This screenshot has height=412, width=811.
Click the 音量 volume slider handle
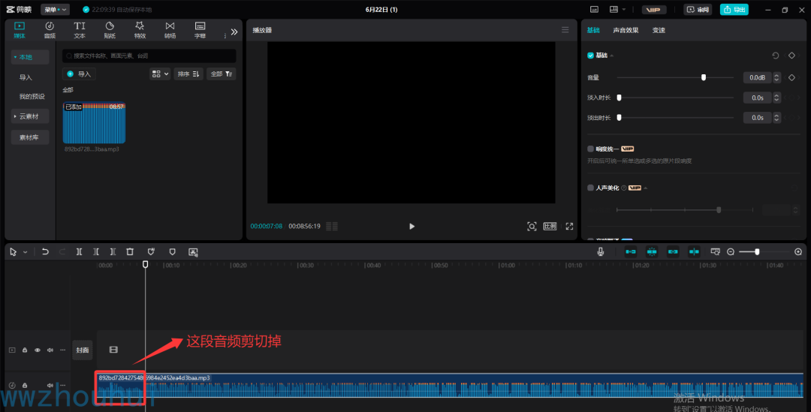[x=704, y=77]
